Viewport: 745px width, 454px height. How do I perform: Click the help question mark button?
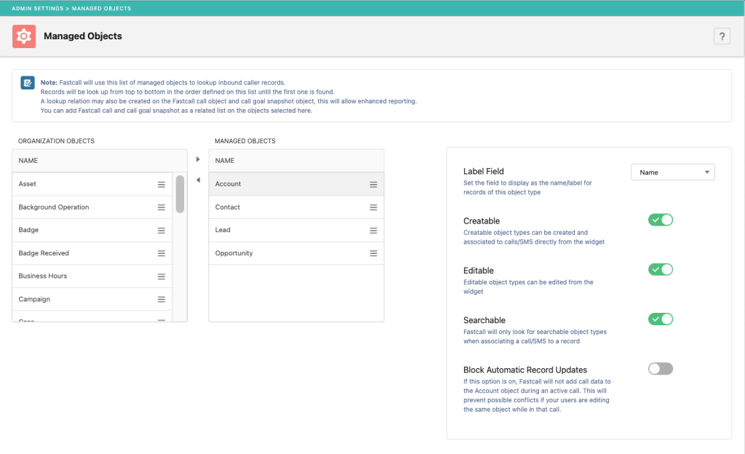pyautogui.click(x=722, y=36)
